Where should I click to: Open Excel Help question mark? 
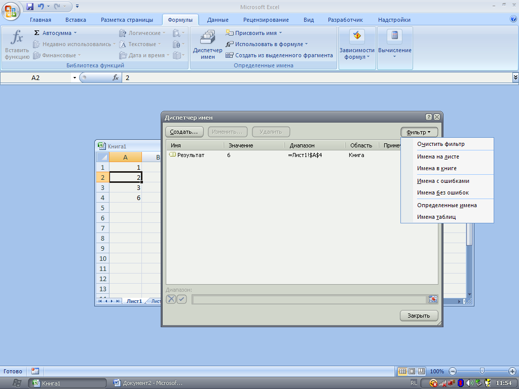click(513, 19)
